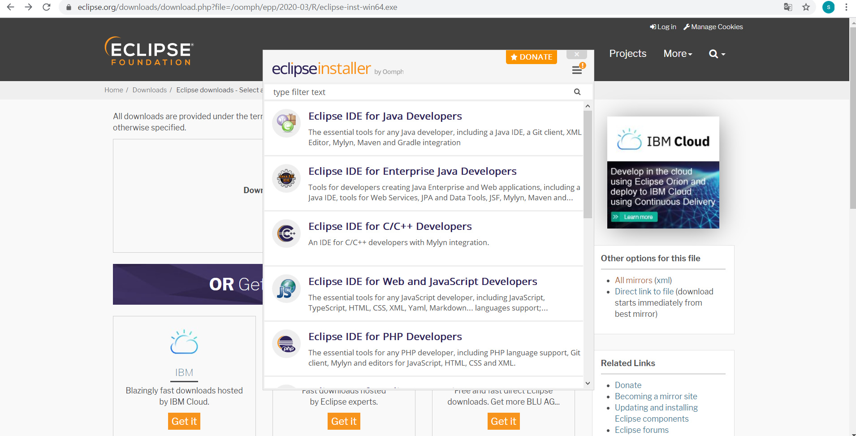Open All mirrors link

(x=633, y=280)
